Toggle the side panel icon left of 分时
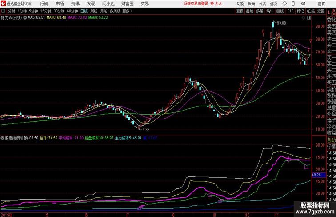This screenshot has width=336, height=217. (3, 11)
